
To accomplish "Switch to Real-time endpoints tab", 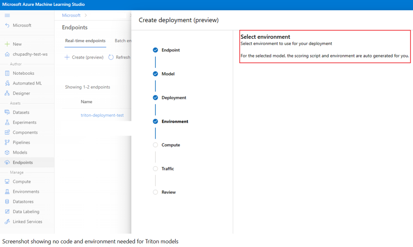I will 85,41.
